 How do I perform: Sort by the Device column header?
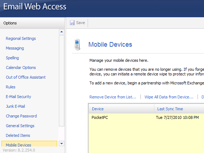[121, 109]
